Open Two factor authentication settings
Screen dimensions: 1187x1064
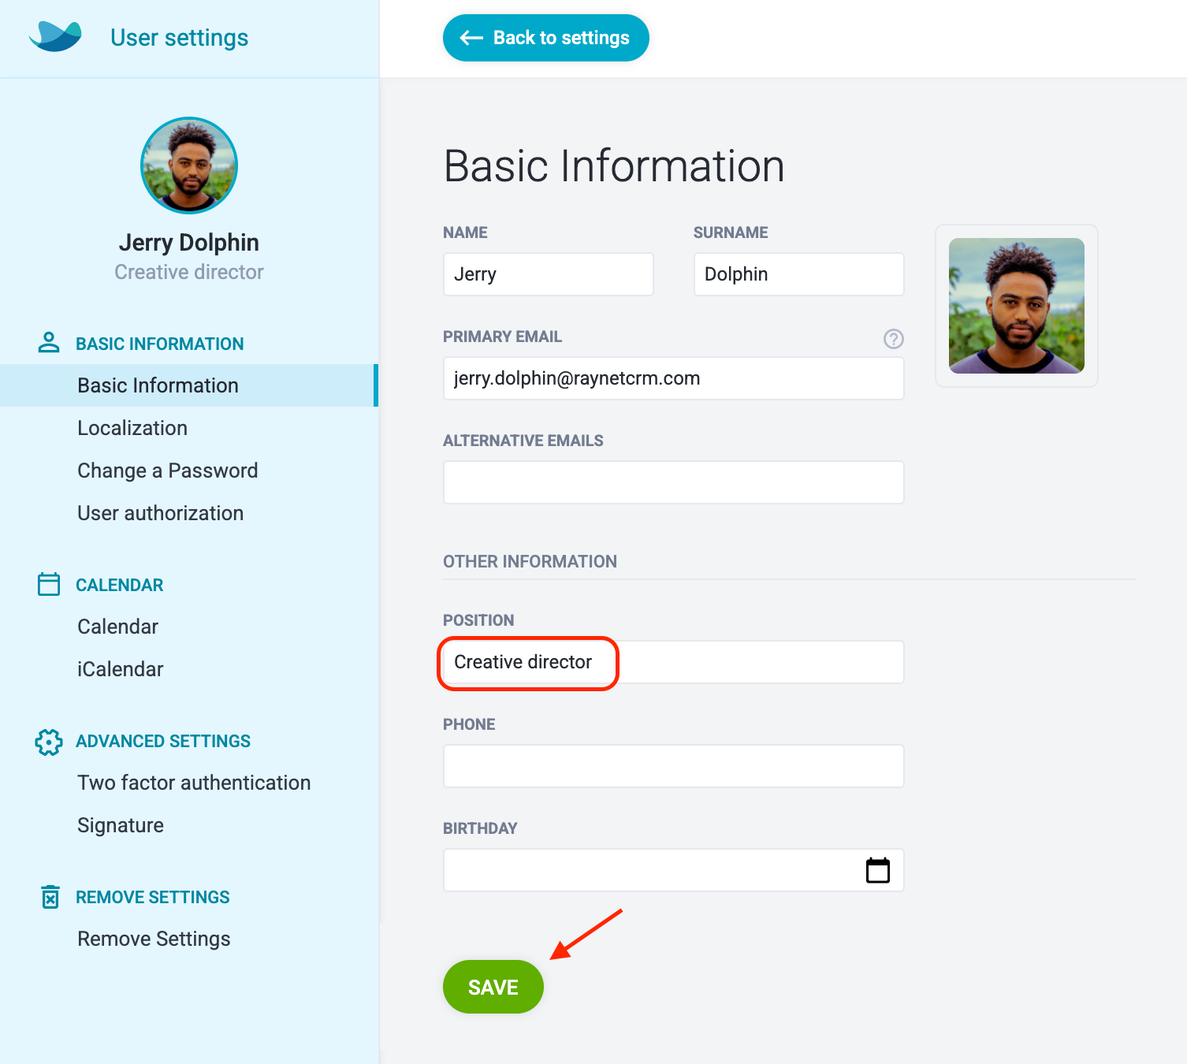(194, 783)
